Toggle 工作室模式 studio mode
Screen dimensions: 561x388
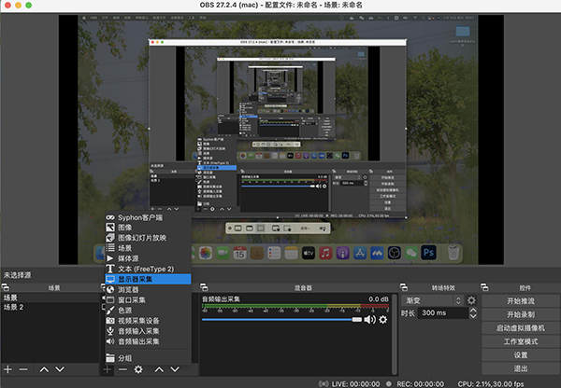tap(519, 342)
